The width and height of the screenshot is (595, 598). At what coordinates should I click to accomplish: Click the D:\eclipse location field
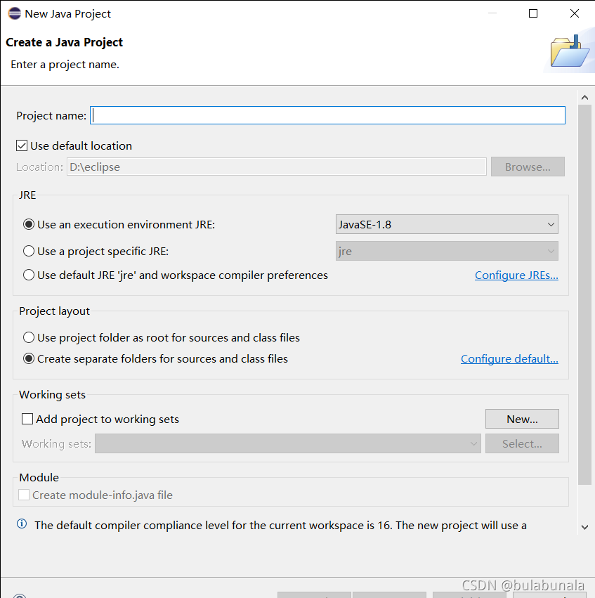277,167
